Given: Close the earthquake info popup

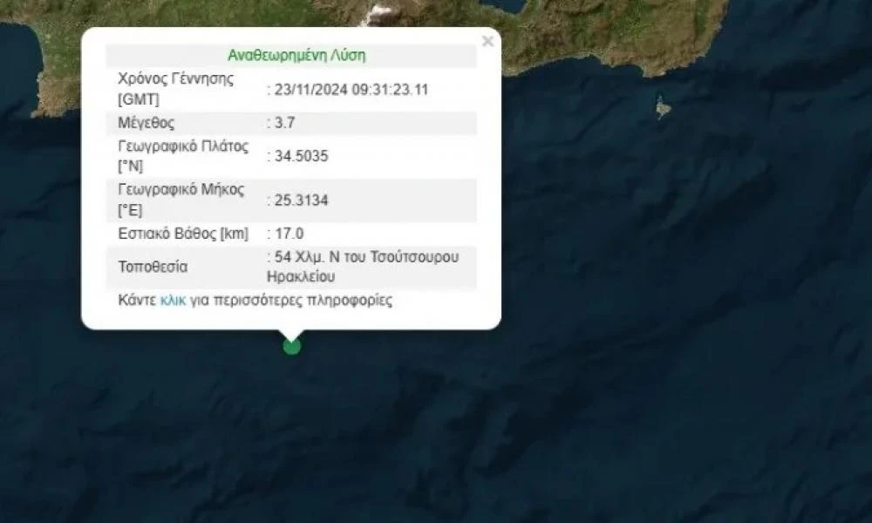Looking at the screenshot, I should point(487,41).
